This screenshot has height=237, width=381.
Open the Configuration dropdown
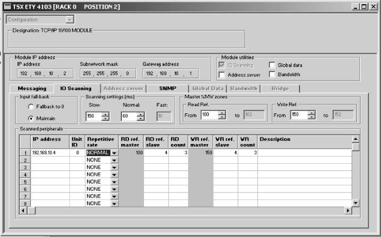pos(70,20)
